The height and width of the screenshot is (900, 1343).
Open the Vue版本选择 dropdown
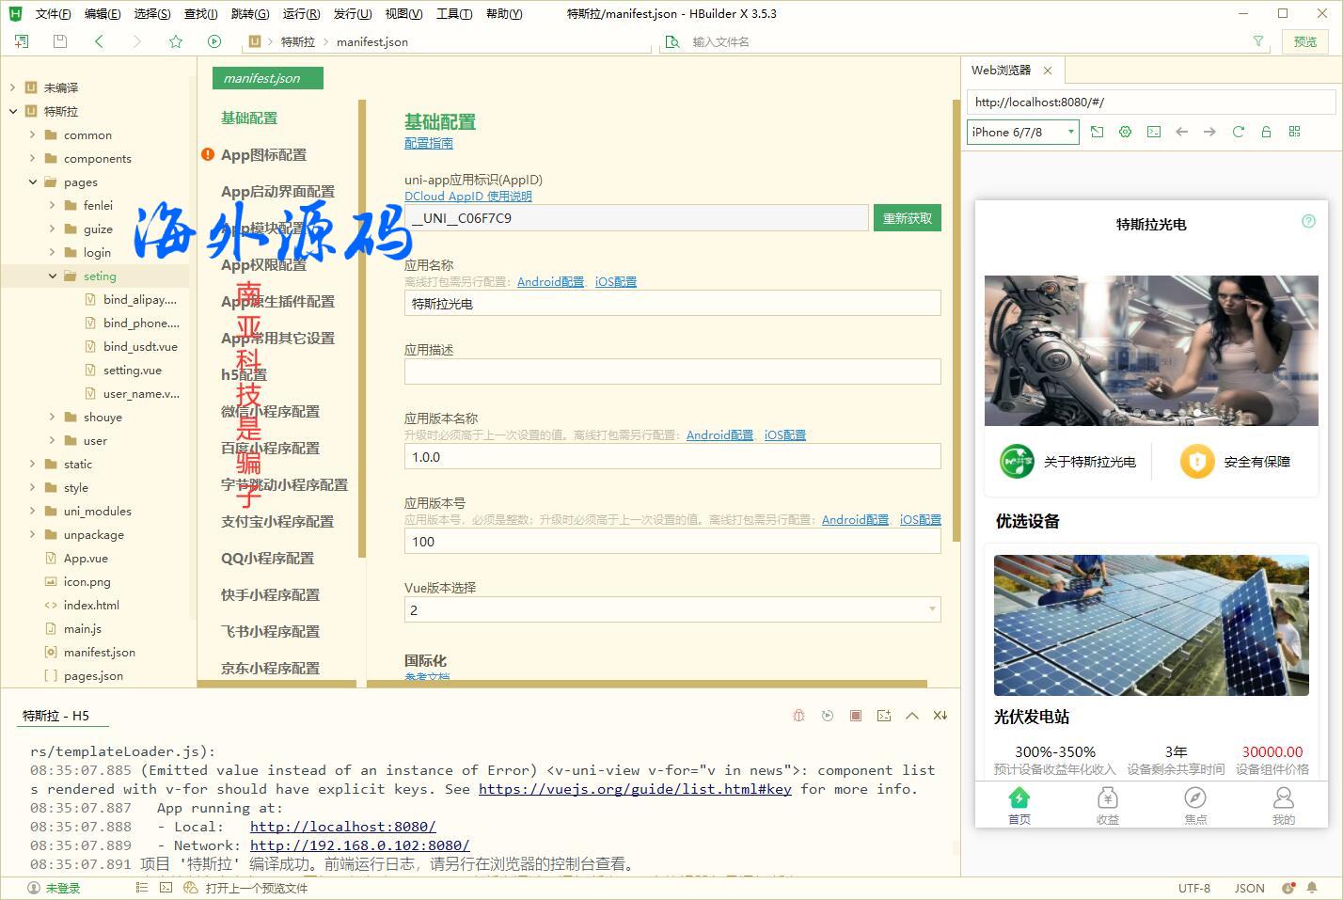click(x=929, y=609)
